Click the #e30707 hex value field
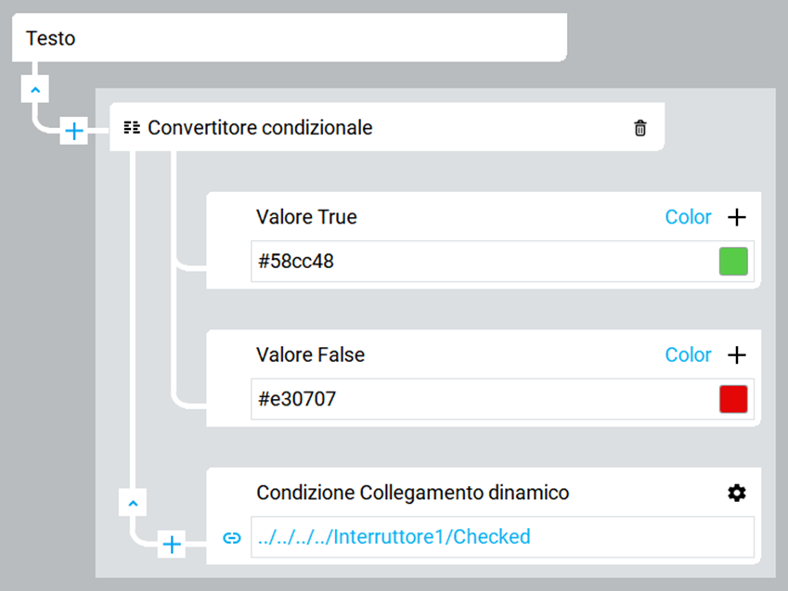 point(502,399)
